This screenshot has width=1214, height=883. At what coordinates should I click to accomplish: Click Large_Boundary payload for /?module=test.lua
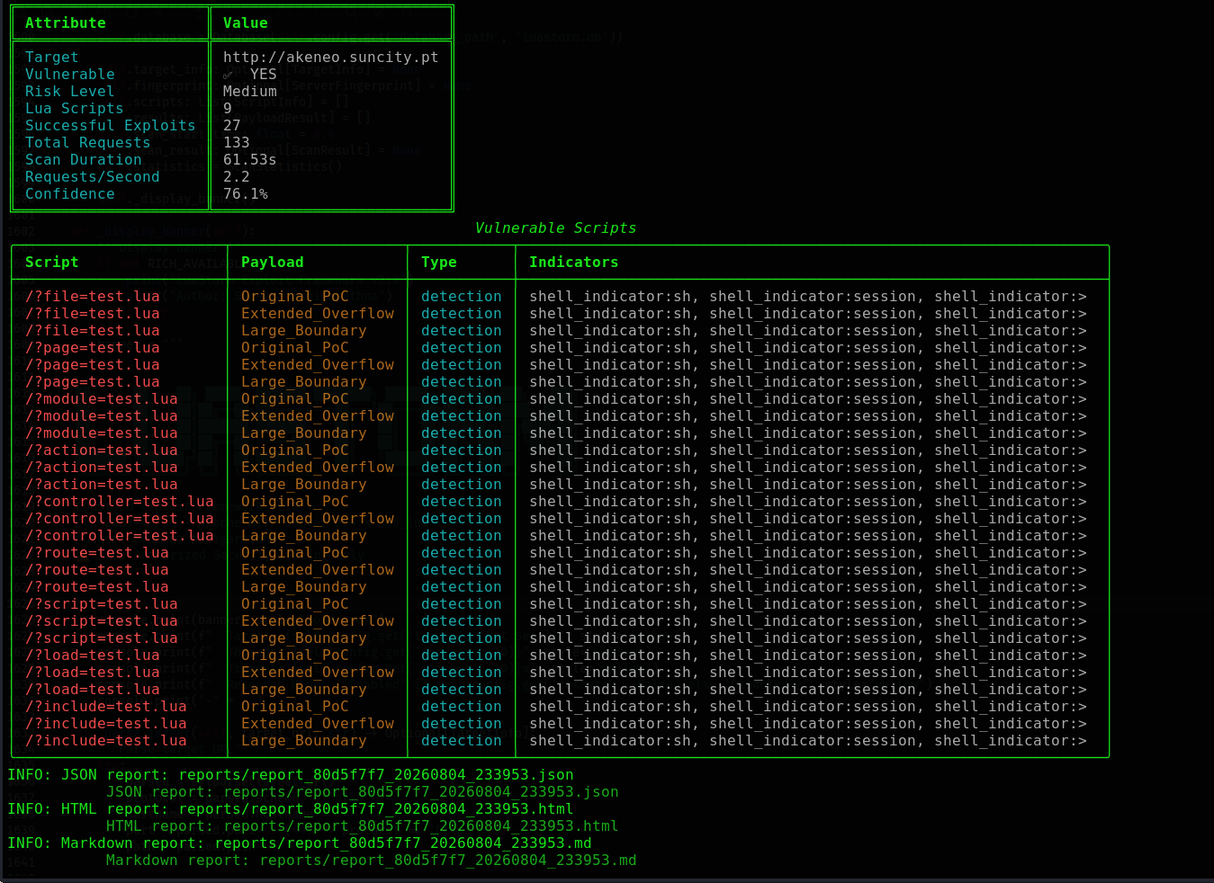pos(303,433)
